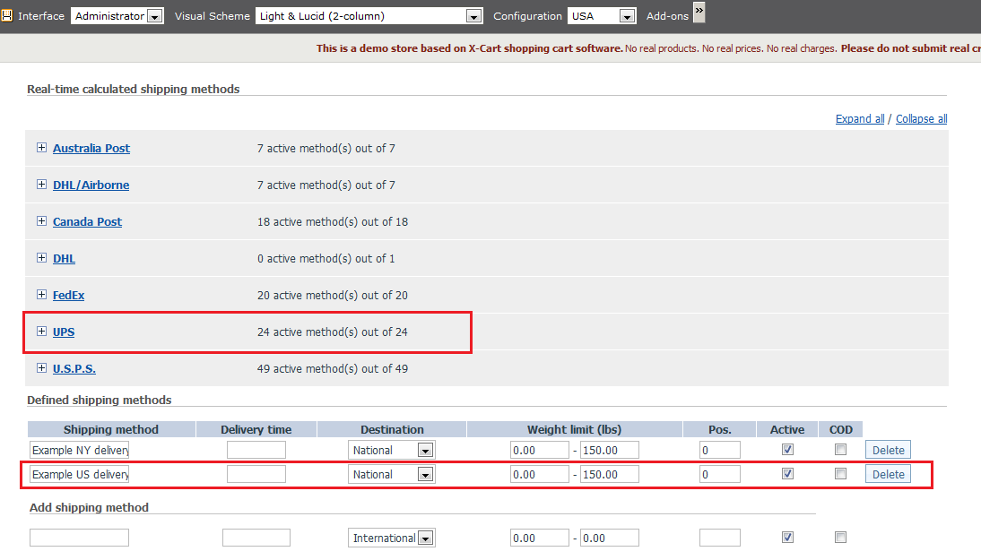The image size is (981, 560).
Task: Expand the UPS methods list
Action: (41, 332)
